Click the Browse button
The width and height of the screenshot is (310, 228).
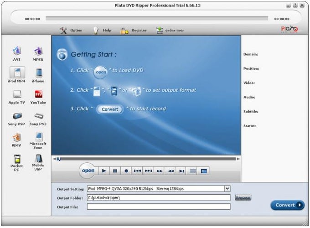pos(243,197)
